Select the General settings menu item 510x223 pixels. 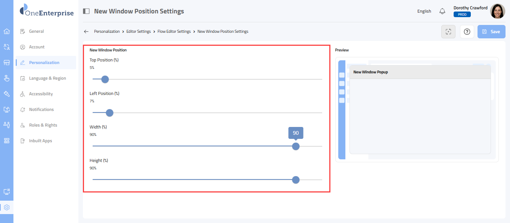point(37,31)
